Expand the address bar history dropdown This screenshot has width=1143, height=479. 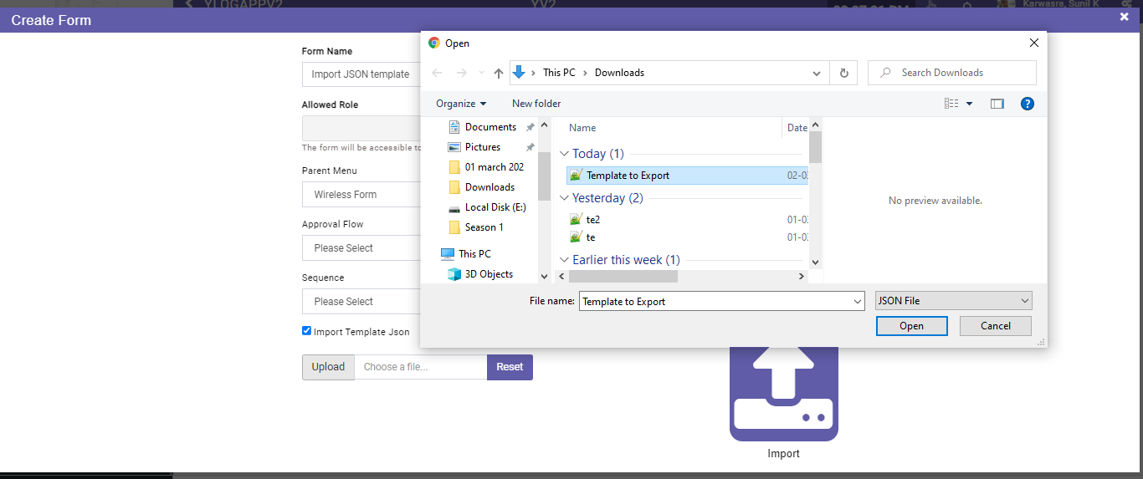[817, 73]
